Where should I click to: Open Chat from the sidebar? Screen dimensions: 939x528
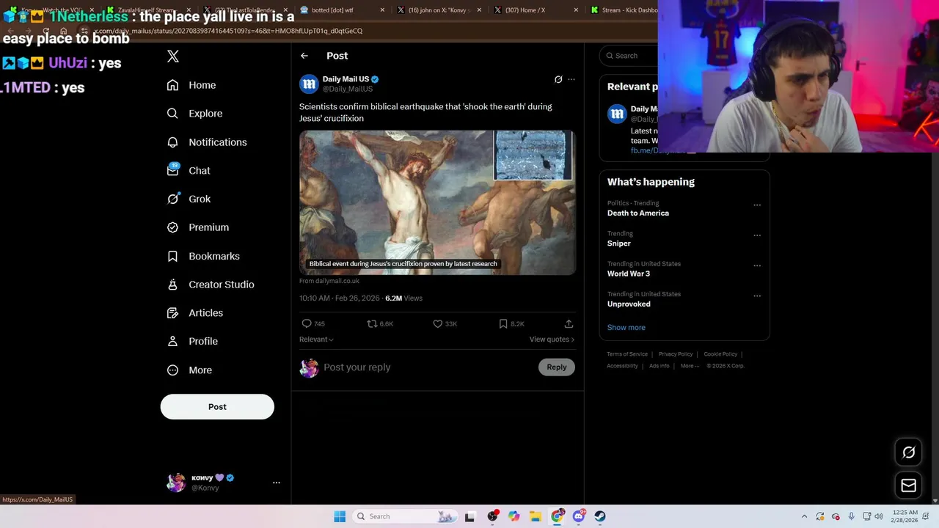[189, 170]
